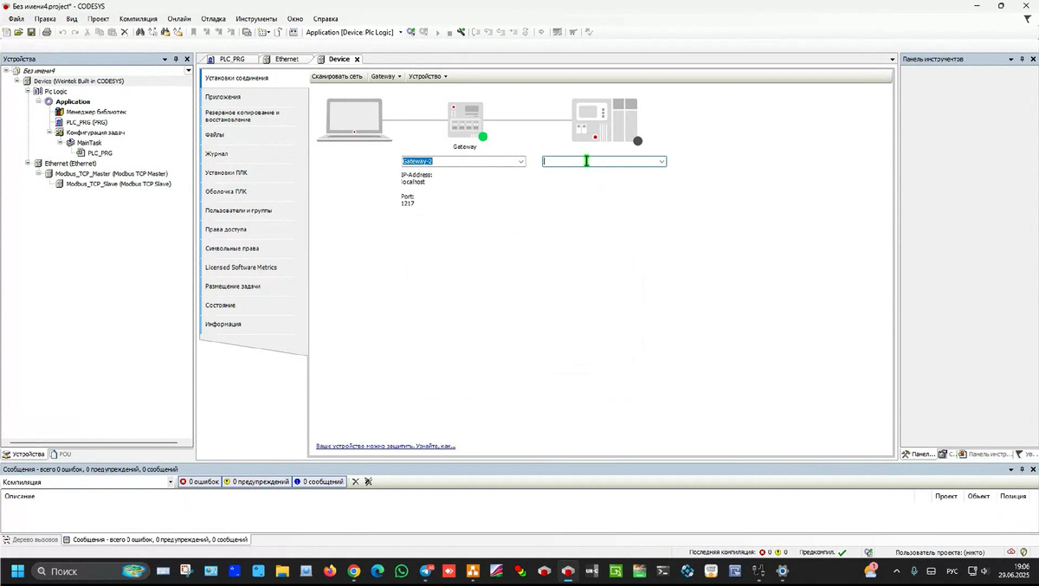This screenshot has width=1039, height=586.
Task: Collapse the Ethernet (Ethernet) tree node
Action: click(28, 163)
